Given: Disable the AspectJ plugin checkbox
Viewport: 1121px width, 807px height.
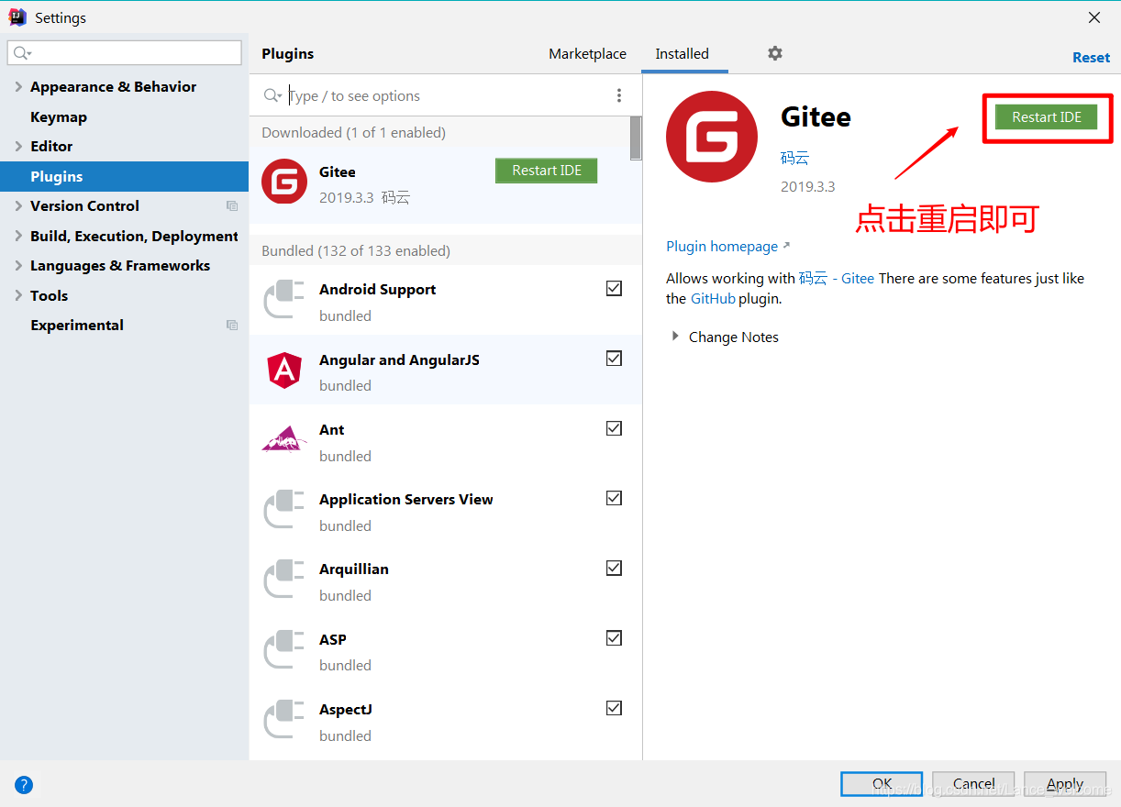Looking at the screenshot, I should (615, 708).
